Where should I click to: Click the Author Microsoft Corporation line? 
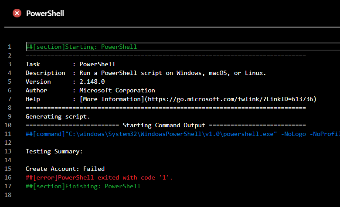coord(90,90)
